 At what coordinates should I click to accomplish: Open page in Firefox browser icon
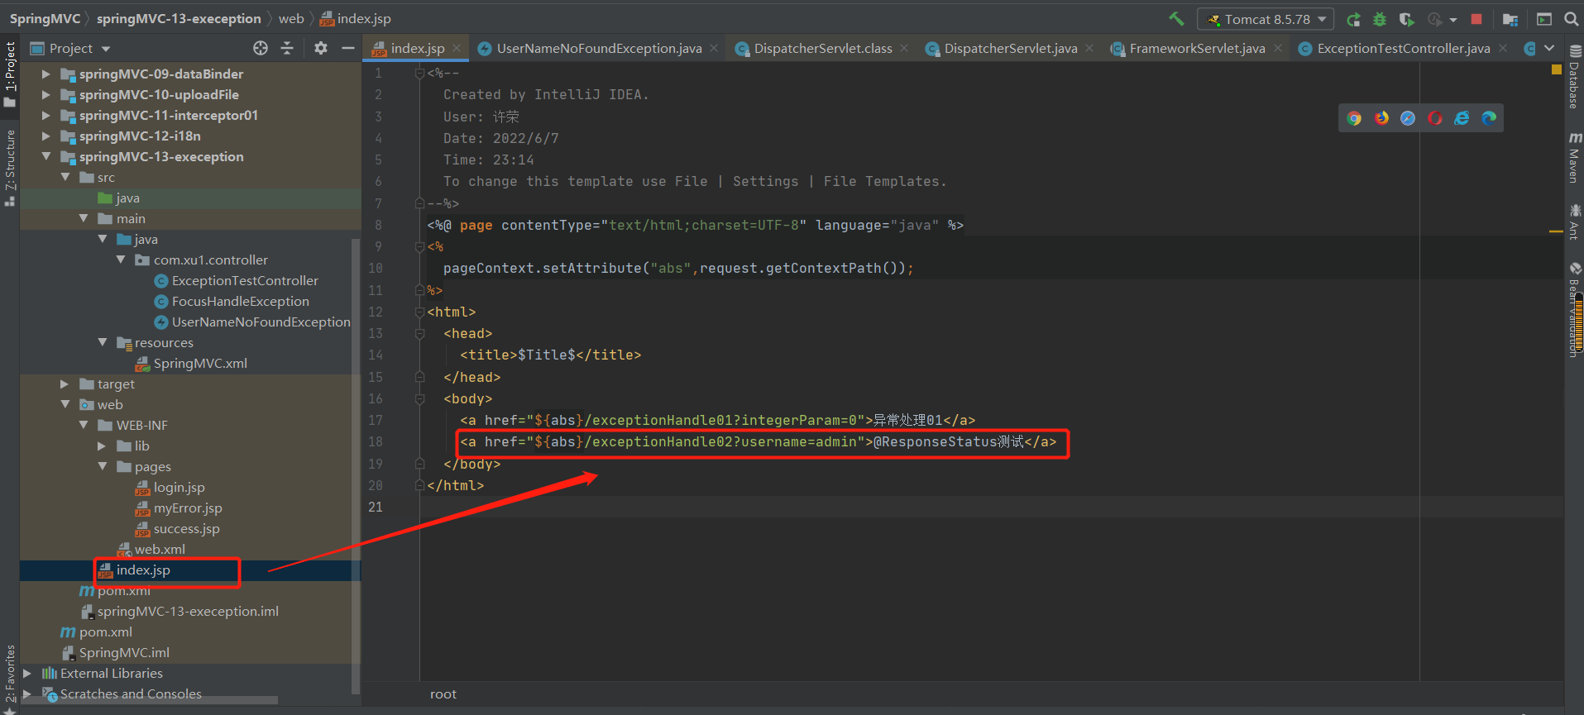click(1381, 118)
